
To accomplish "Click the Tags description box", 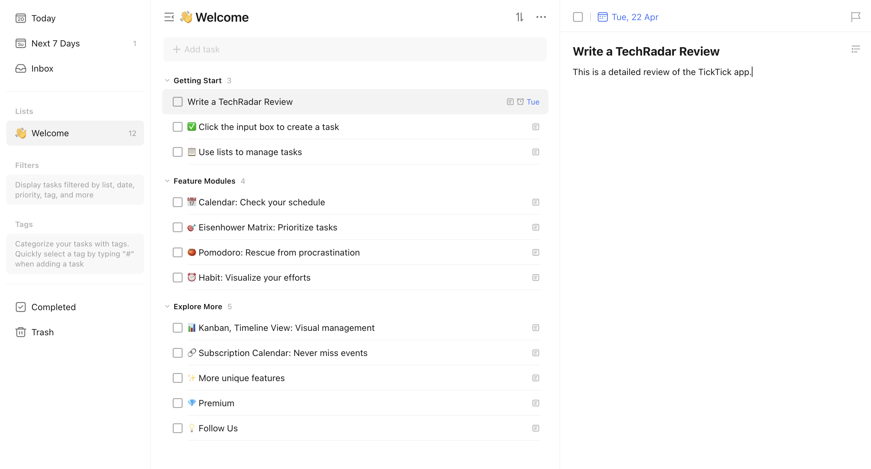I will coord(75,254).
